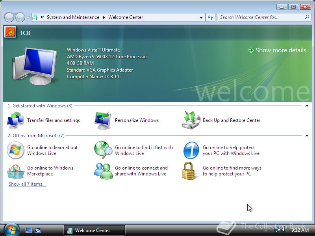Click the globe find-it-fast icon

(103, 150)
